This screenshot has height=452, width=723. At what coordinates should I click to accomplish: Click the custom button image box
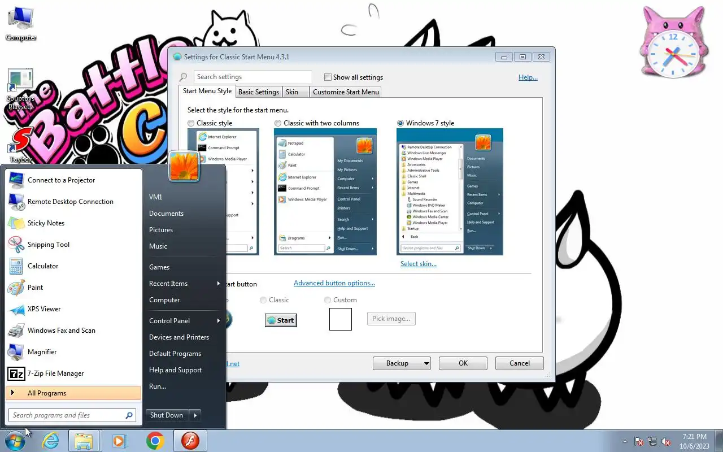[x=341, y=319]
